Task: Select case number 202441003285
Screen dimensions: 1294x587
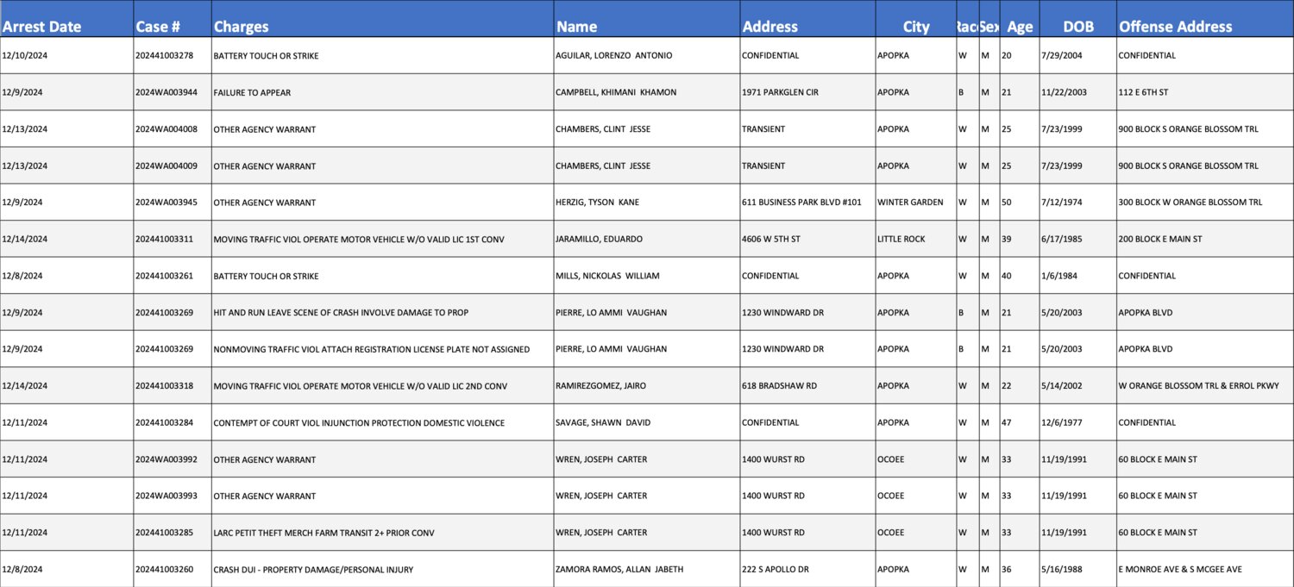Action: point(164,533)
